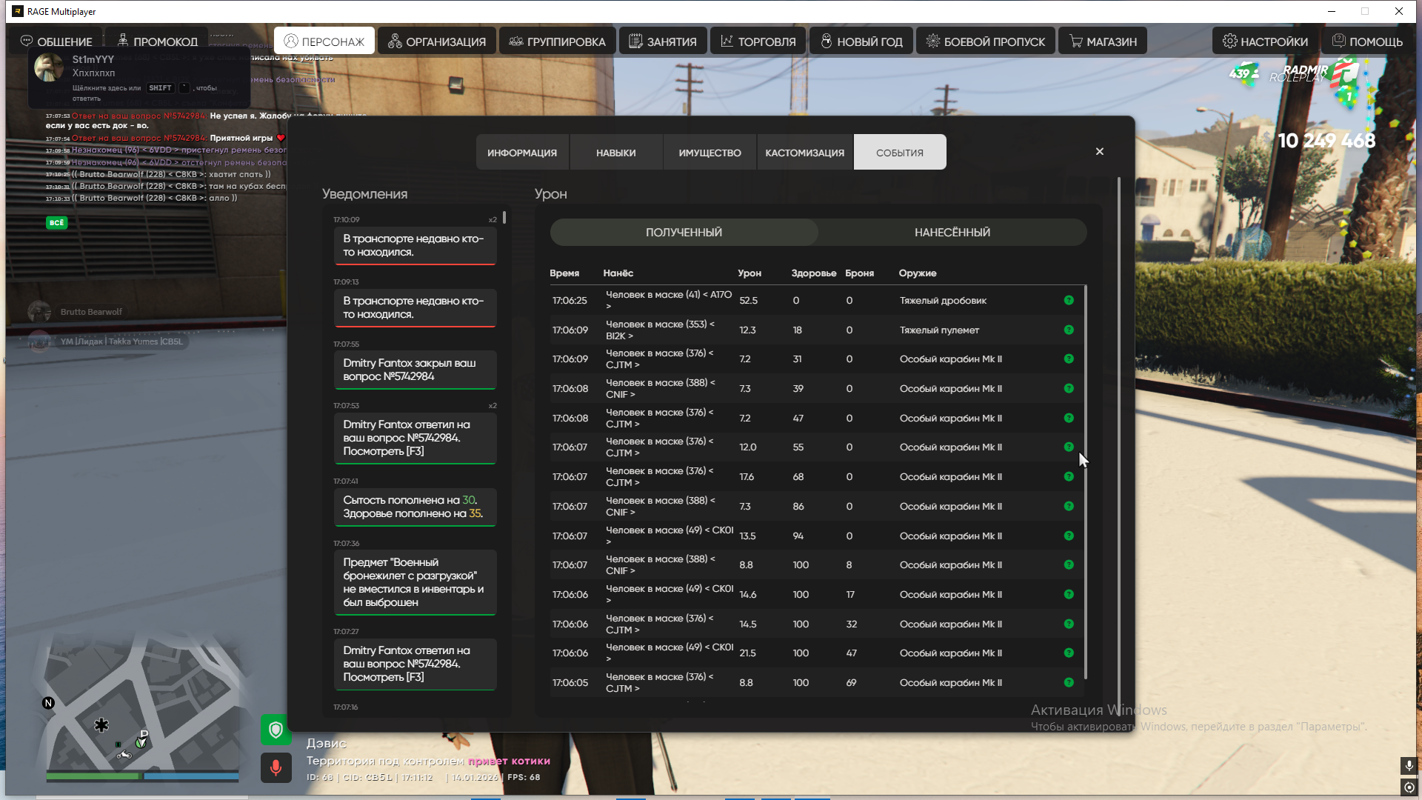Open the Кастомизация tab
The width and height of the screenshot is (1422, 800).
pos(804,153)
